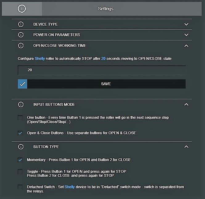The height and width of the screenshot is (199, 205).
Task: Click the blue checkmark icon next to SAVE
Action: point(23,84)
